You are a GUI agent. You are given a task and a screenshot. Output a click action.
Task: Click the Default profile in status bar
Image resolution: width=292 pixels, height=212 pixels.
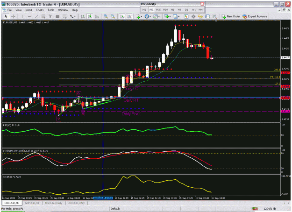115,209
